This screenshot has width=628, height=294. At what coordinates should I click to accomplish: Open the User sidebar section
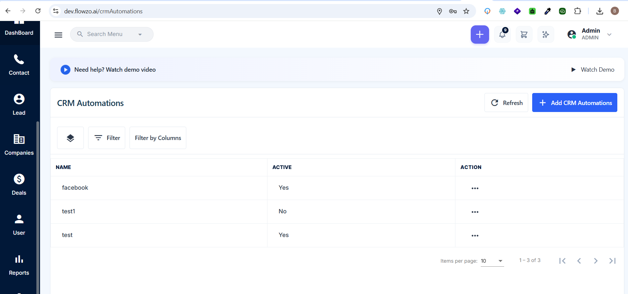pyautogui.click(x=19, y=225)
